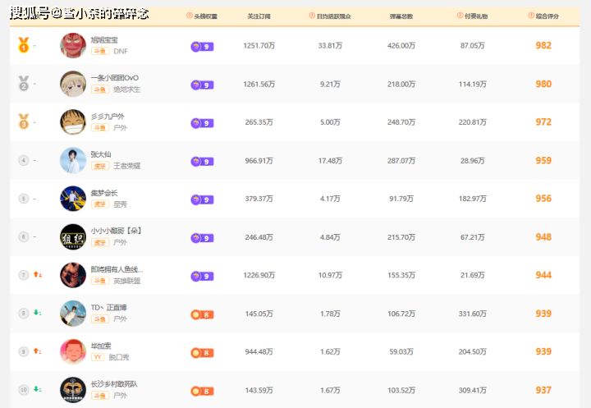The height and width of the screenshot is (408, 591).
Task: Click the orange level 8 badge for 毕加索
Action: point(202,353)
